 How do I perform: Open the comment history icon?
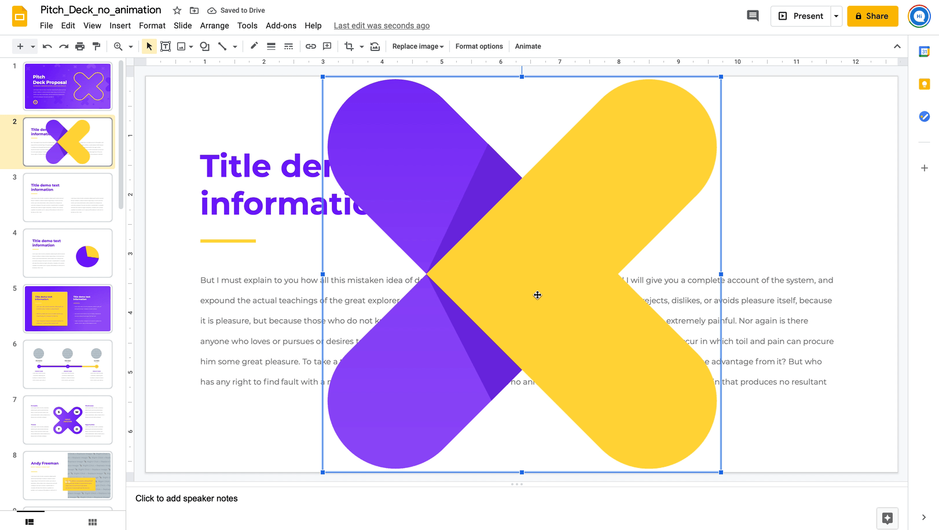point(753,16)
